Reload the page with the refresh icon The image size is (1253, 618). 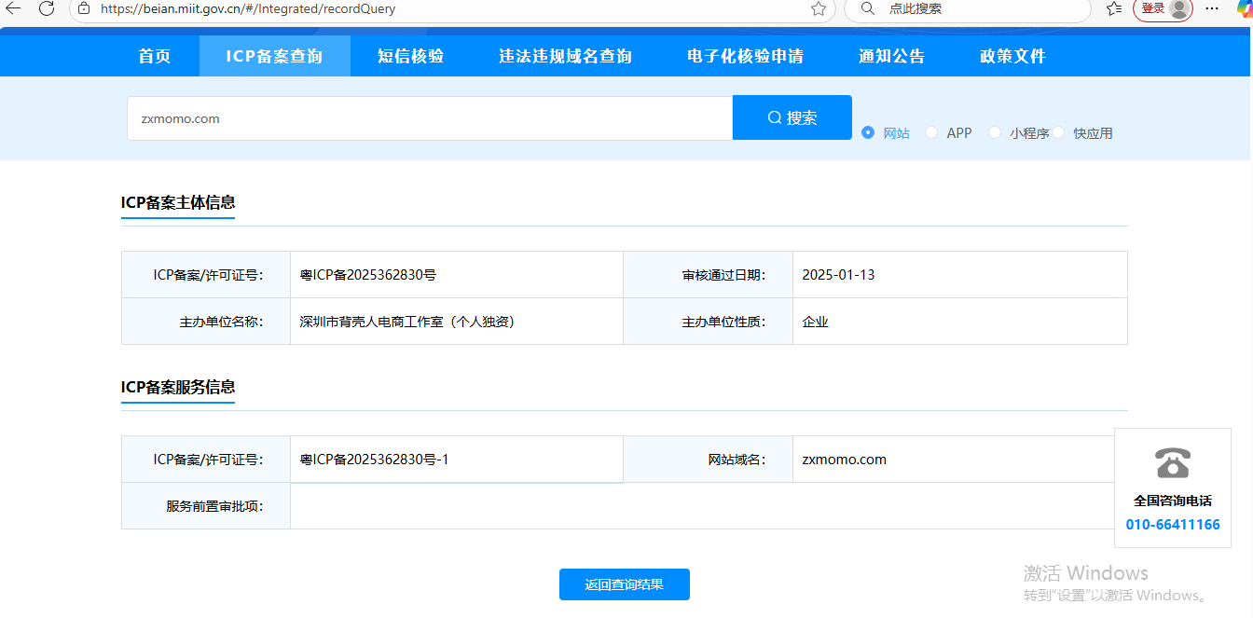pos(47,8)
